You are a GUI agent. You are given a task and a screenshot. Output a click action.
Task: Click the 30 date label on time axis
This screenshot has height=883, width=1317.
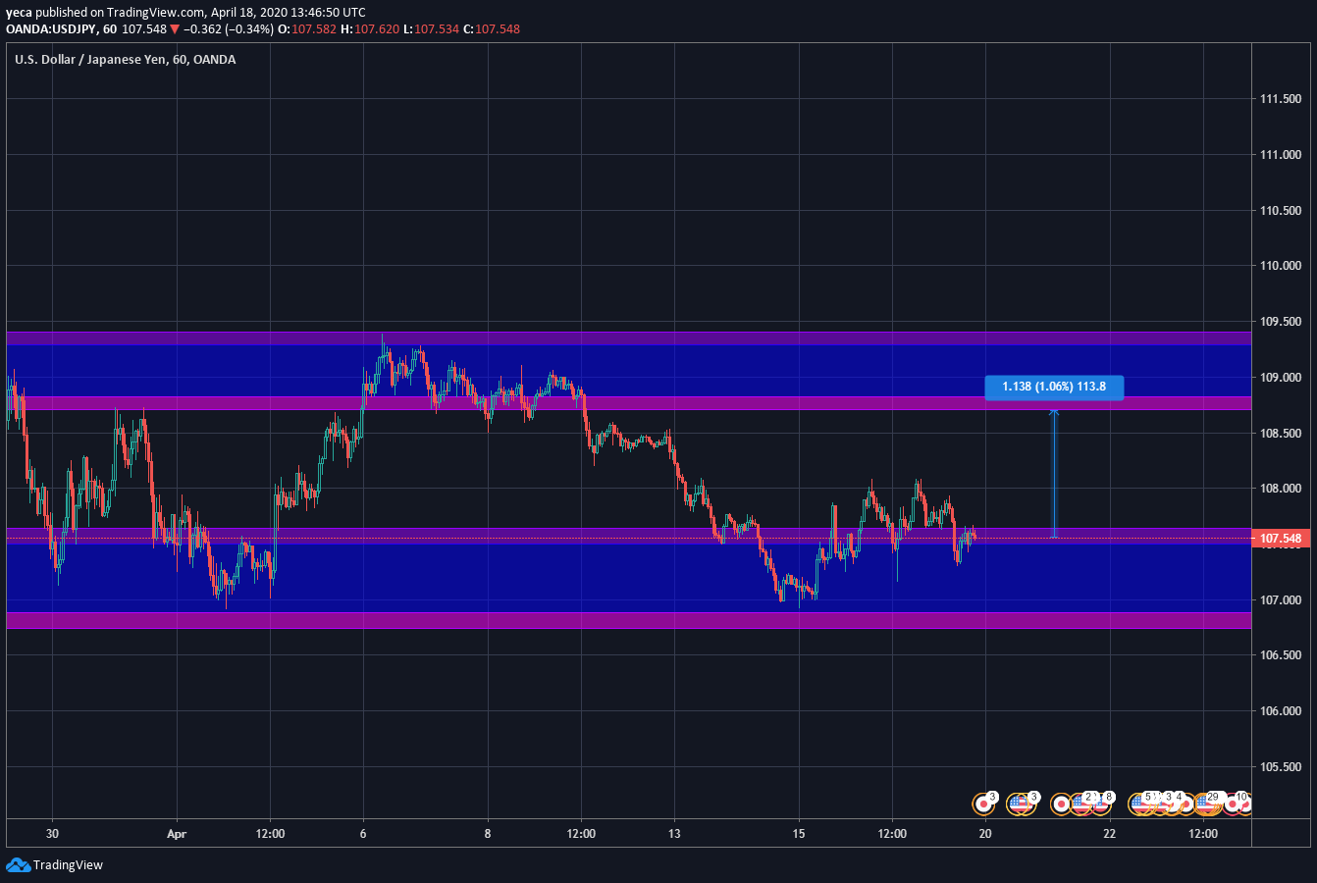(x=52, y=834)
